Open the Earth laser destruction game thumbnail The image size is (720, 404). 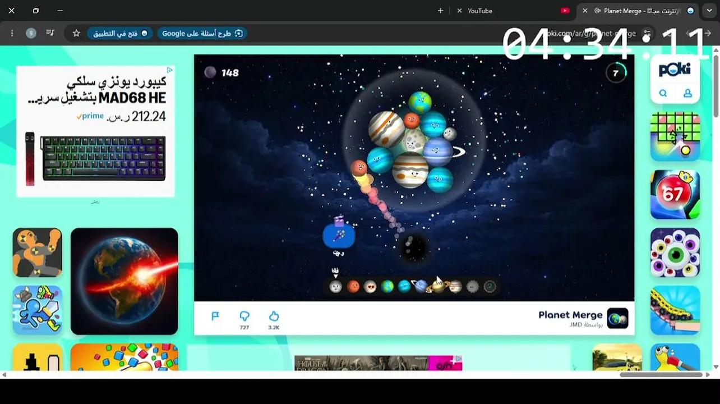point(124,281)
